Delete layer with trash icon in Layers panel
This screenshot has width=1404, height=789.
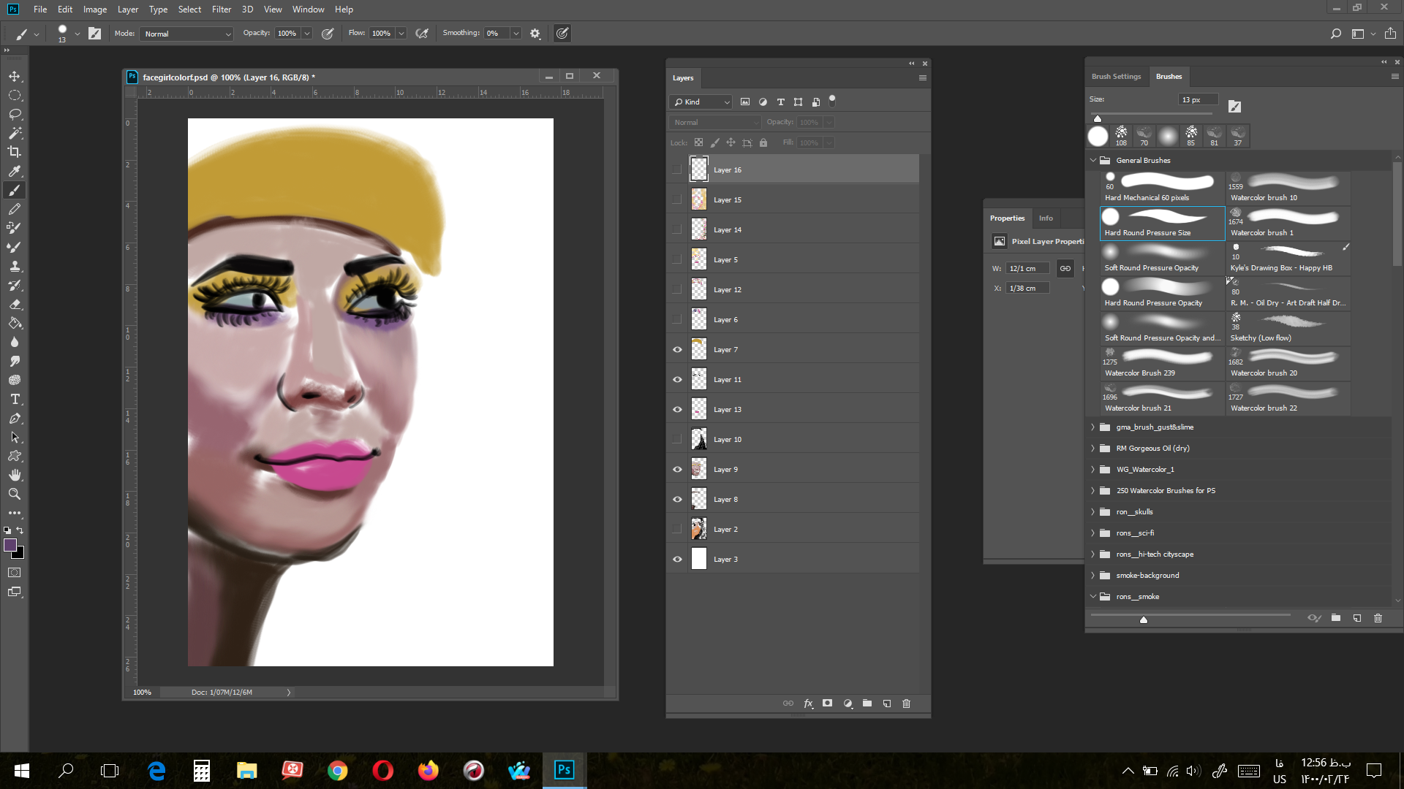[907, 704]
